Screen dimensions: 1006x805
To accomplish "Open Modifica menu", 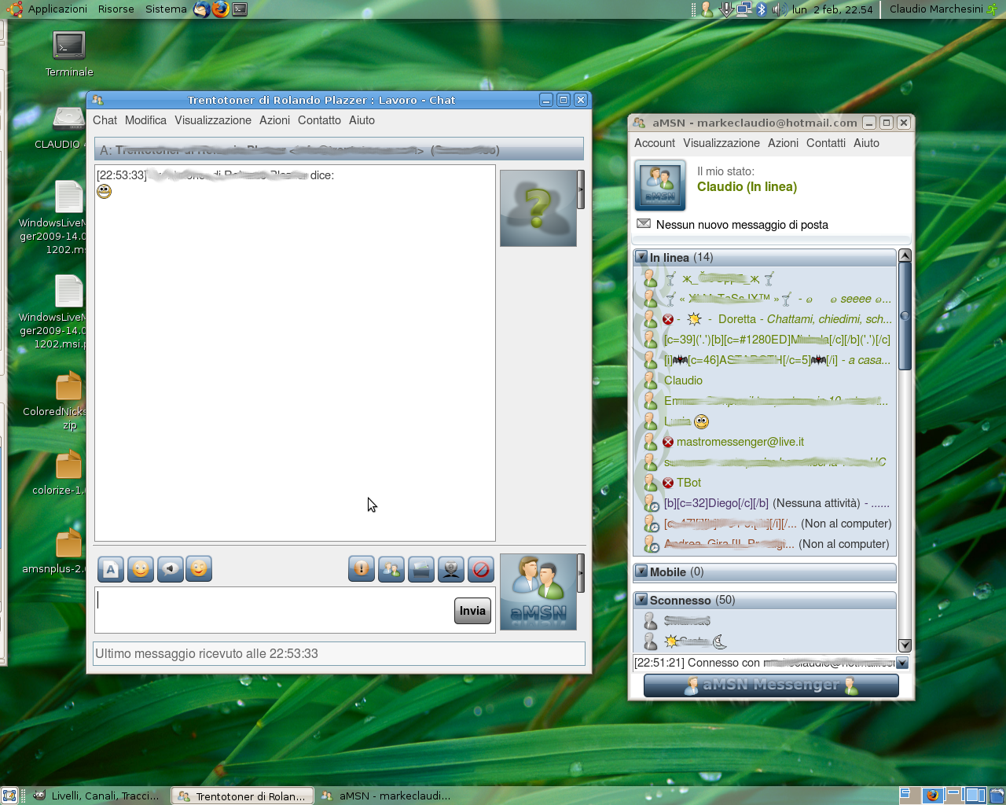I will [145, 120].
